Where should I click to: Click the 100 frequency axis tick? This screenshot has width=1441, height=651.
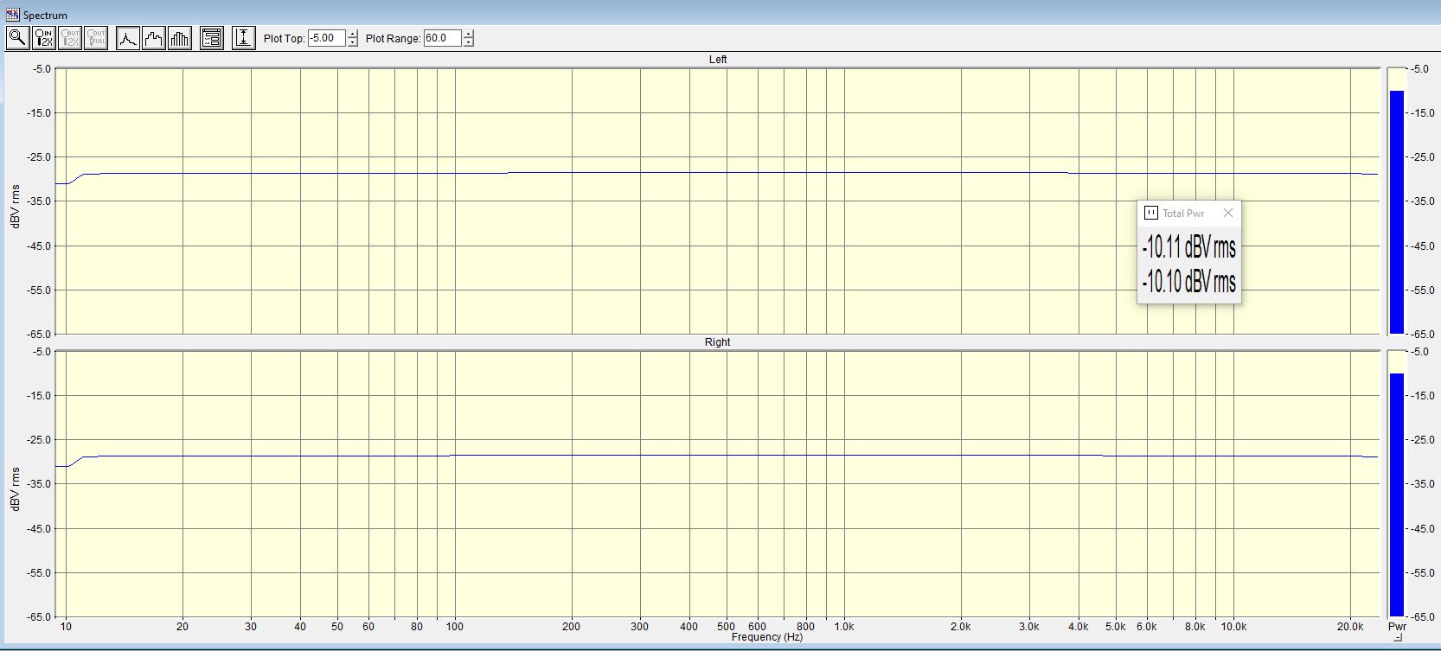pyautogui.click(x=455, y=627)
